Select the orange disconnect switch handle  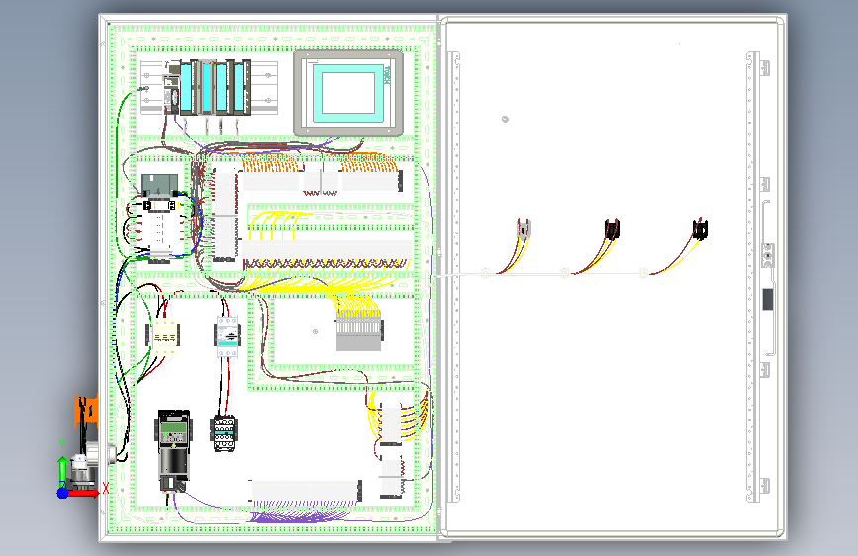pos(86,409)
